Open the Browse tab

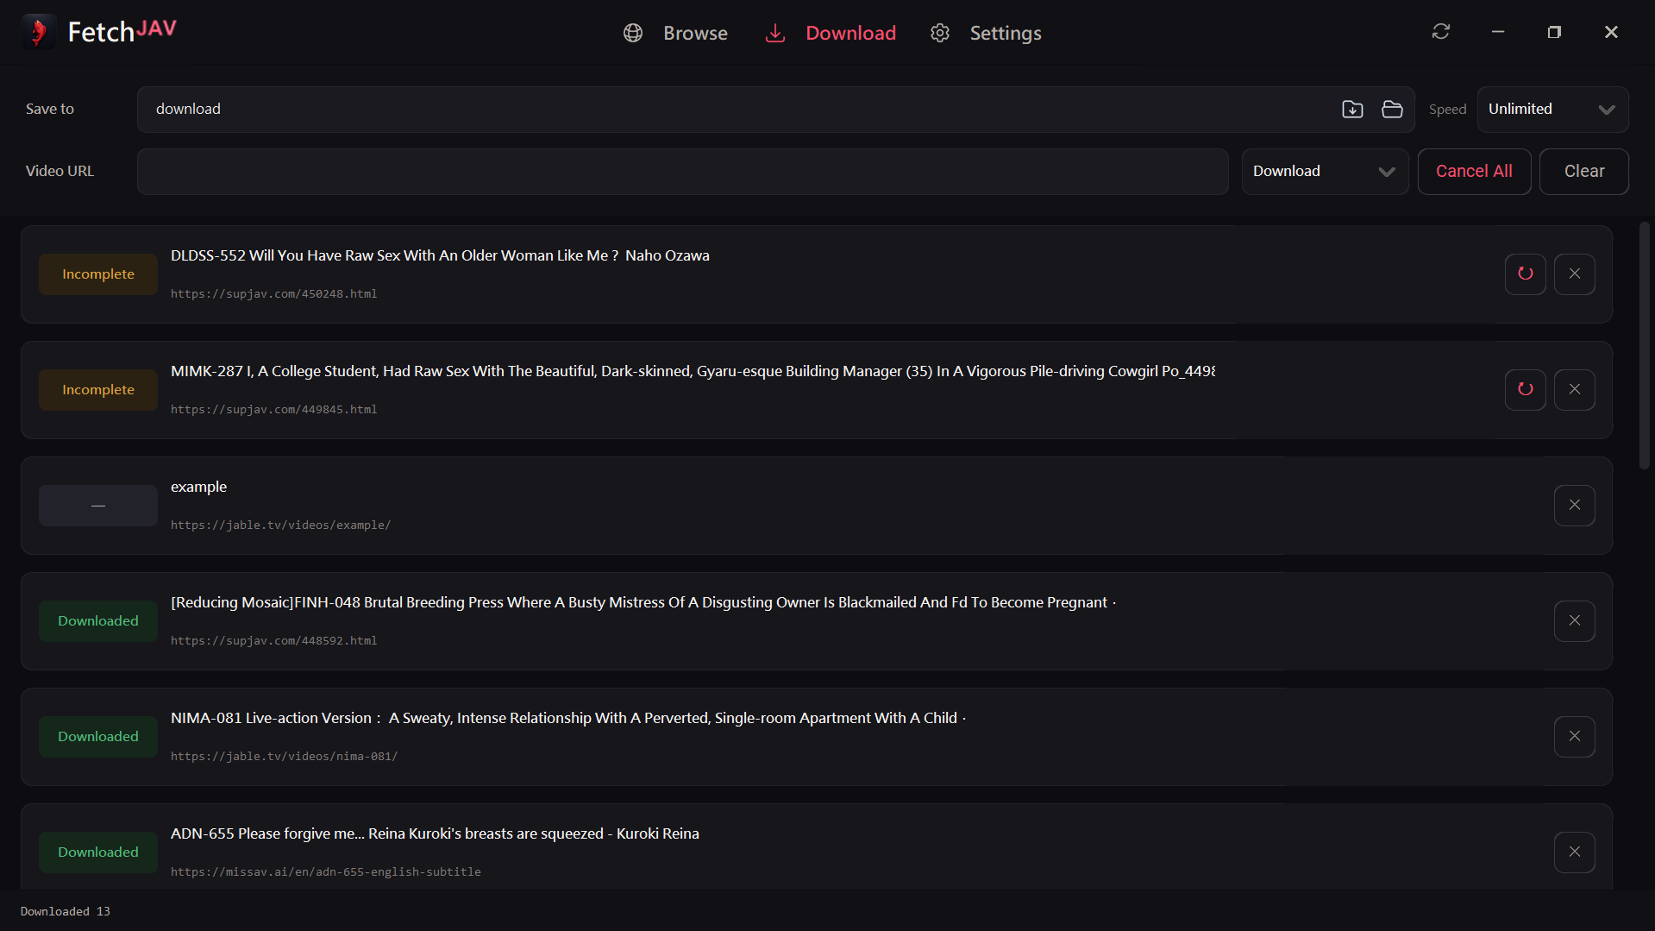point(695,33)
